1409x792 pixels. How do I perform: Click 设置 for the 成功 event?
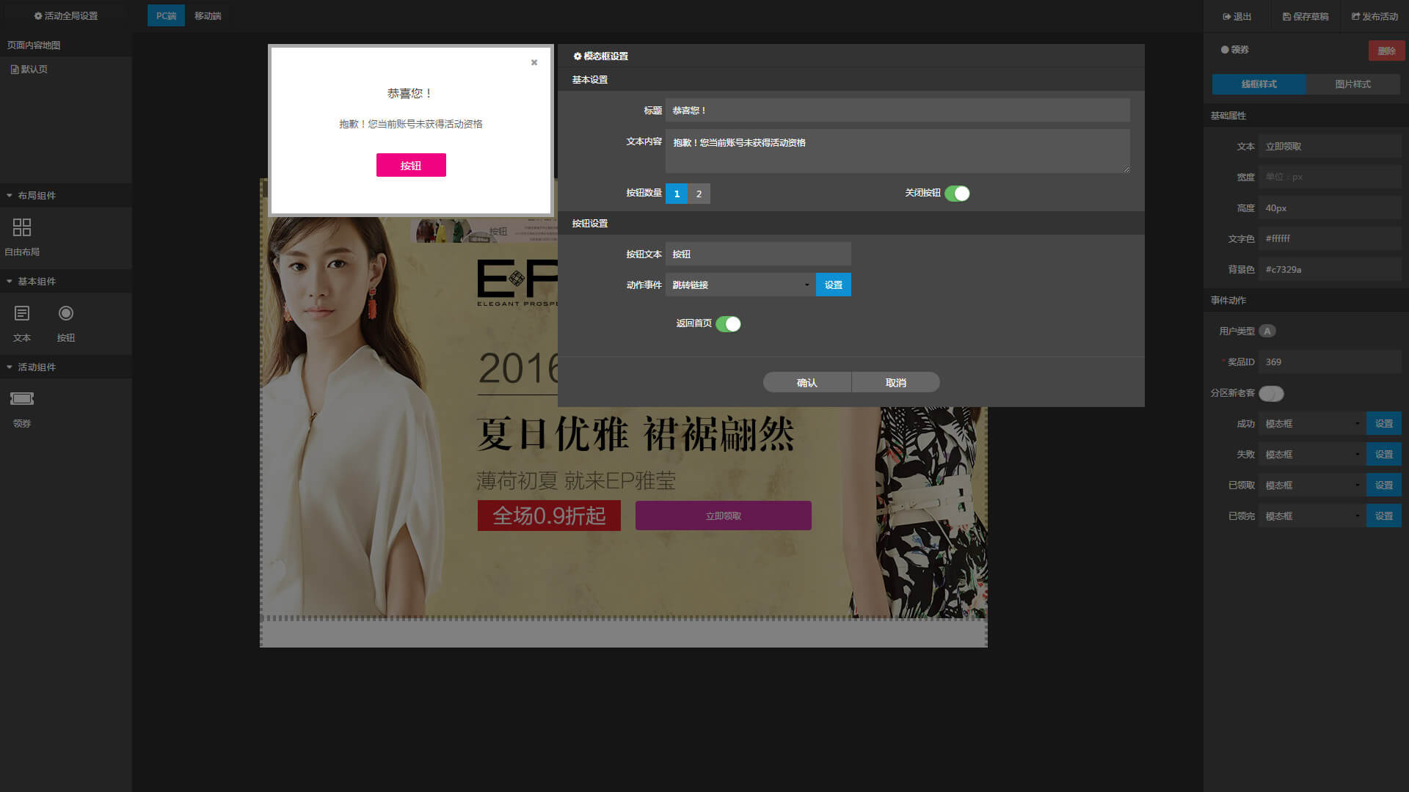coord(1383,424)
